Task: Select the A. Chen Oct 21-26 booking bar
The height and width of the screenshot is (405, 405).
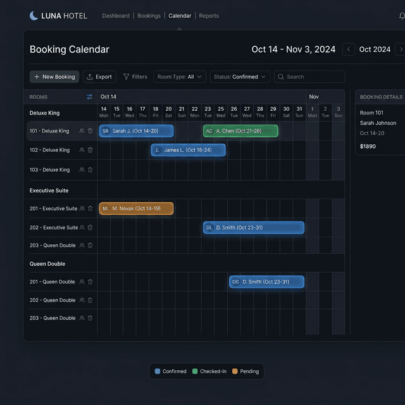Action: tap(240, 131)
